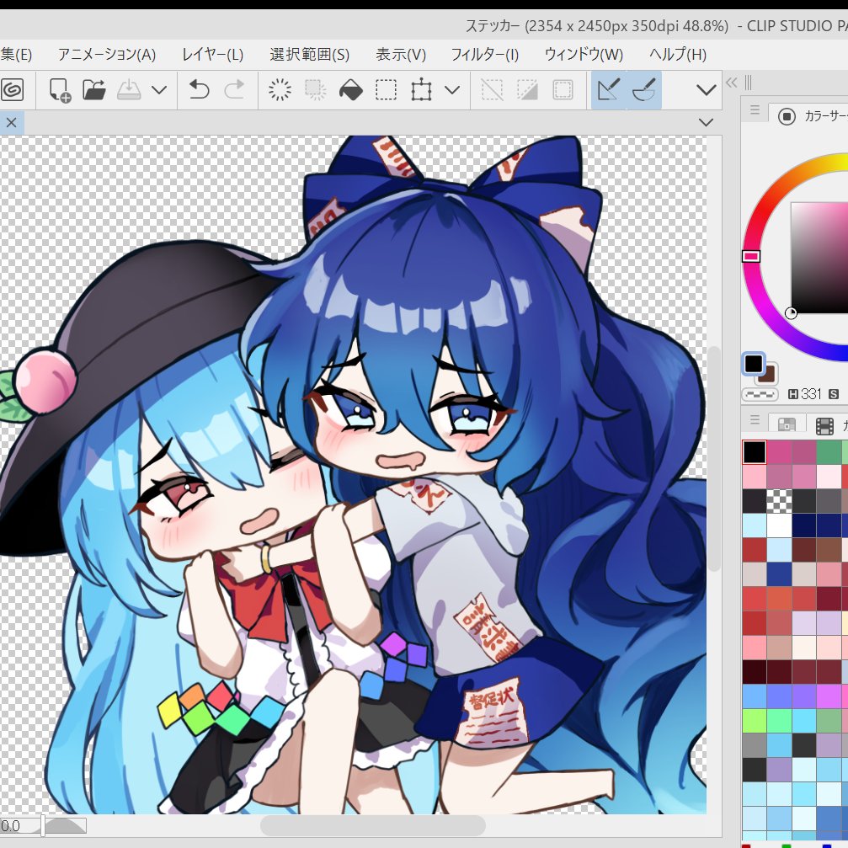
Task: Open the toolbar overflow chevron on the right
Action: pos(707,89)
